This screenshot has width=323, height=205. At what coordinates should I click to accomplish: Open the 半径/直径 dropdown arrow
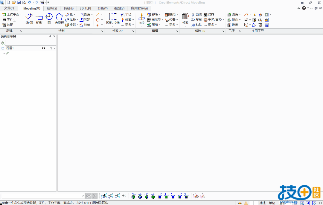pos(223,20)
